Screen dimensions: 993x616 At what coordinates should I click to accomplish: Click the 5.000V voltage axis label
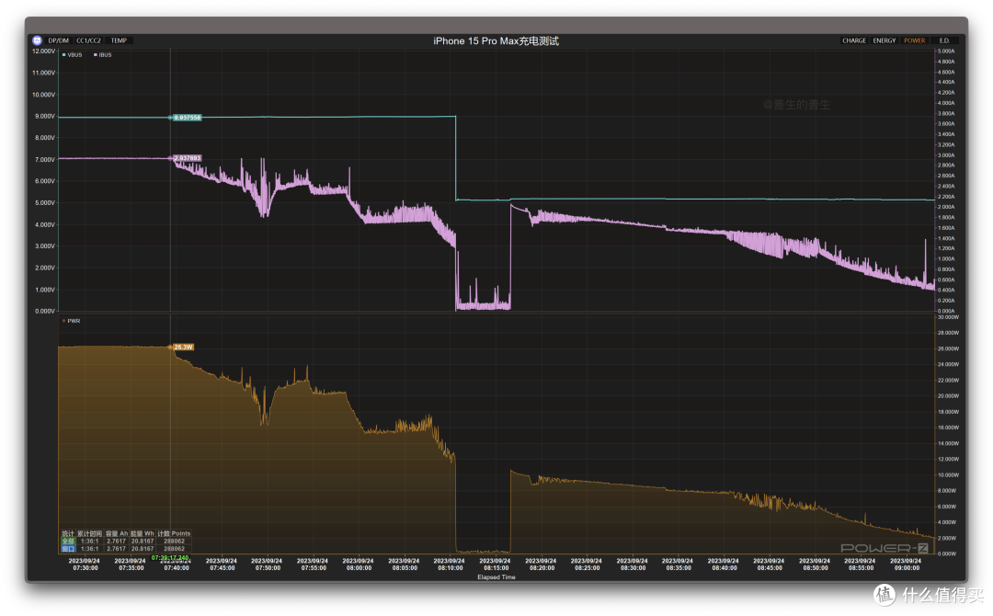(x=45, y=203)
